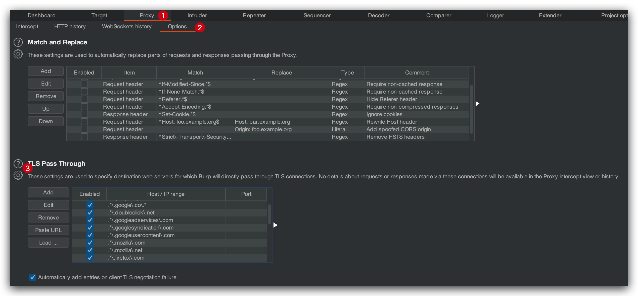Uncheck the doubleclick.net pass-through entry
Screen dimensions: 638x296
click(90, 213)
